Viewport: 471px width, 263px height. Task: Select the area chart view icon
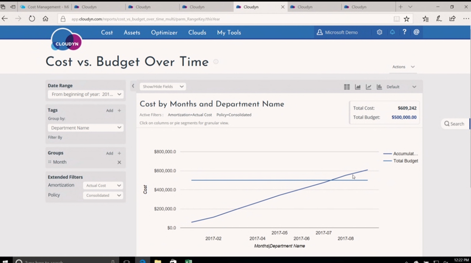pyautogui.click(x=358, y=87)
